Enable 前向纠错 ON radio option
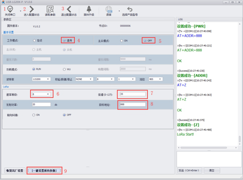 click(x=34, y=115)
